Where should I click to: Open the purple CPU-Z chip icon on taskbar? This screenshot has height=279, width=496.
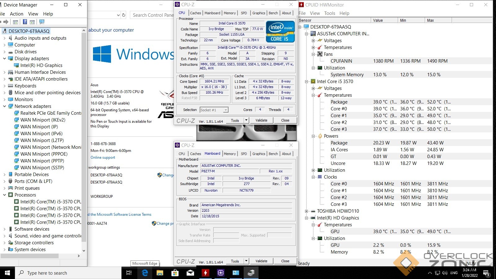220,273
